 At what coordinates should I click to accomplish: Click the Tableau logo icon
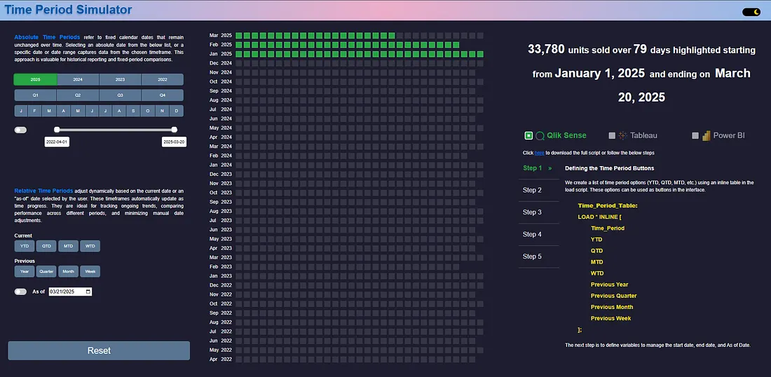click(x=622, y=135)
